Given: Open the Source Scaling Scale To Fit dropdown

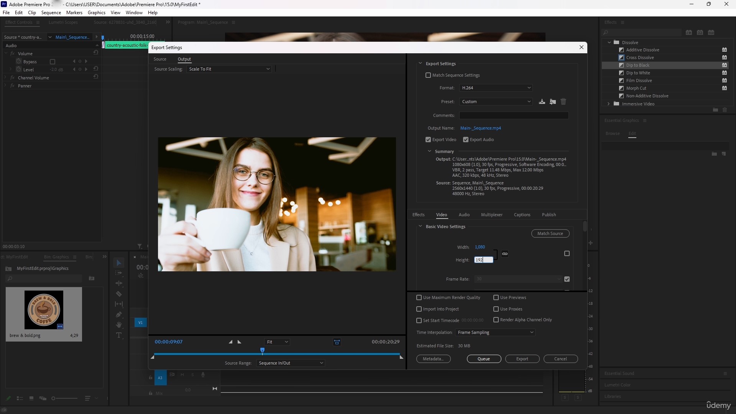Looking at the screenshot, I should pyautogui.click(x=229, y=69).
